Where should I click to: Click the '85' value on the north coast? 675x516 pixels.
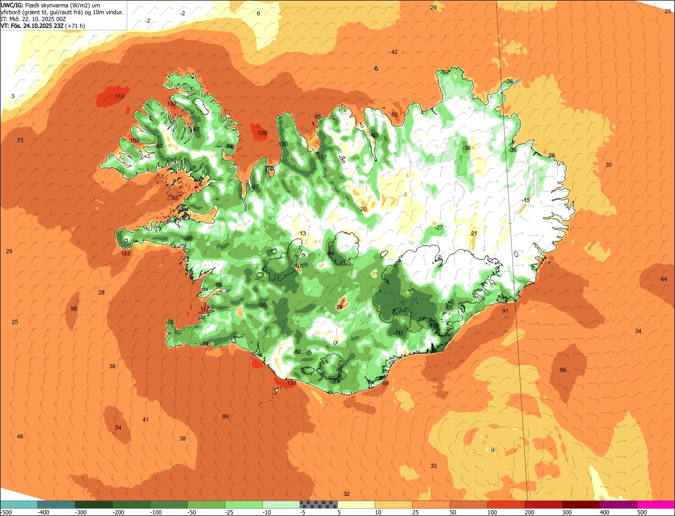pyautogui.click(x=317, y=117)
